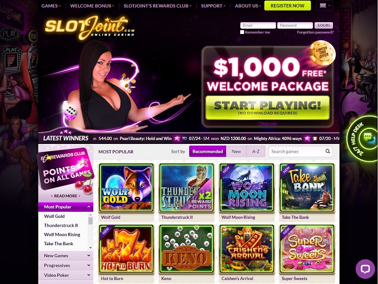Viewport: 378px width, 284px height.
Task: Launch the Keno game tile
Action: [186, 249]
